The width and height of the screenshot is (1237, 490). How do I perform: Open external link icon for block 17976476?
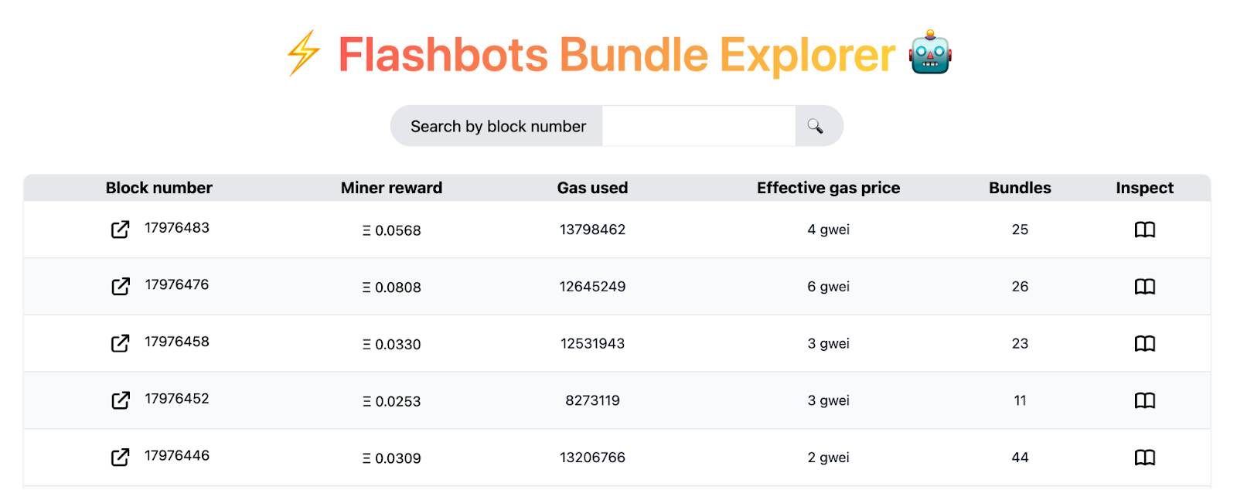click(x=121, y=287)
